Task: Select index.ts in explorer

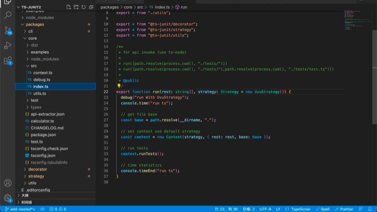Action: click(56, 86)
